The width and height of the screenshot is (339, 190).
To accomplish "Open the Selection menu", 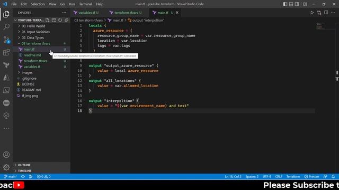I will click(38, 4).
